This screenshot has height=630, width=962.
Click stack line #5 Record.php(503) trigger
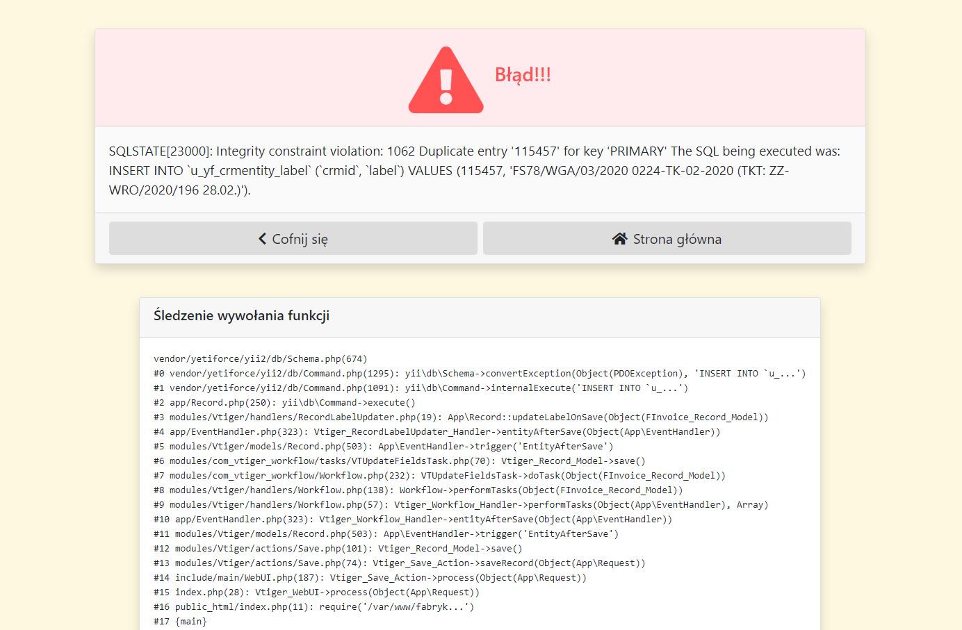[384, 447]
